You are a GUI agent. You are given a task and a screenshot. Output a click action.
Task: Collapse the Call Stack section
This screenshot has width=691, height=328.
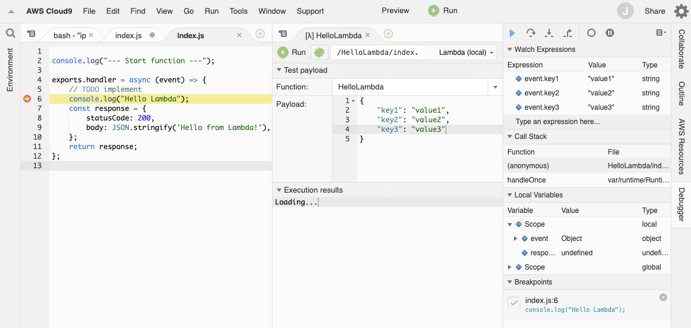point(510,137)
